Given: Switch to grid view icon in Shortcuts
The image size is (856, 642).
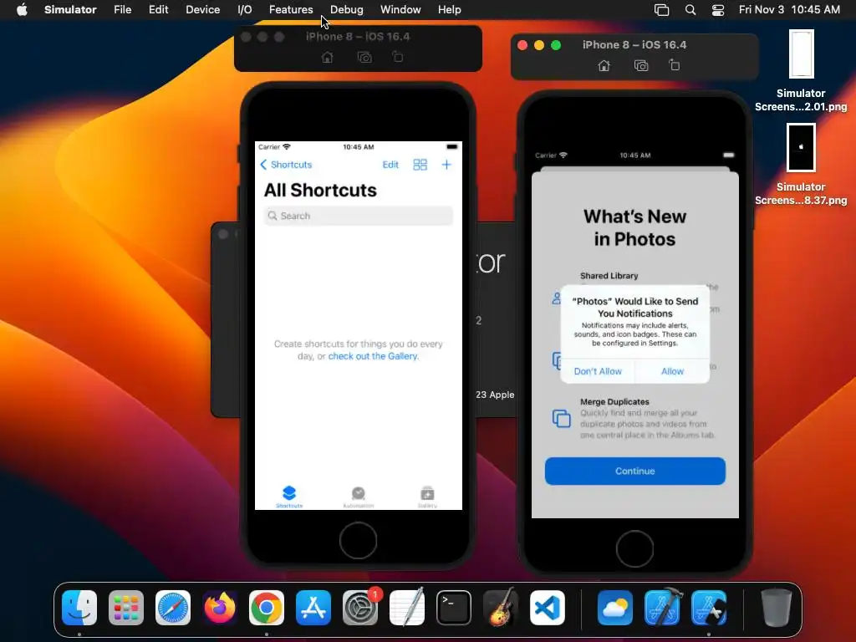Looking at the screenshot, I should pos(420,165).
